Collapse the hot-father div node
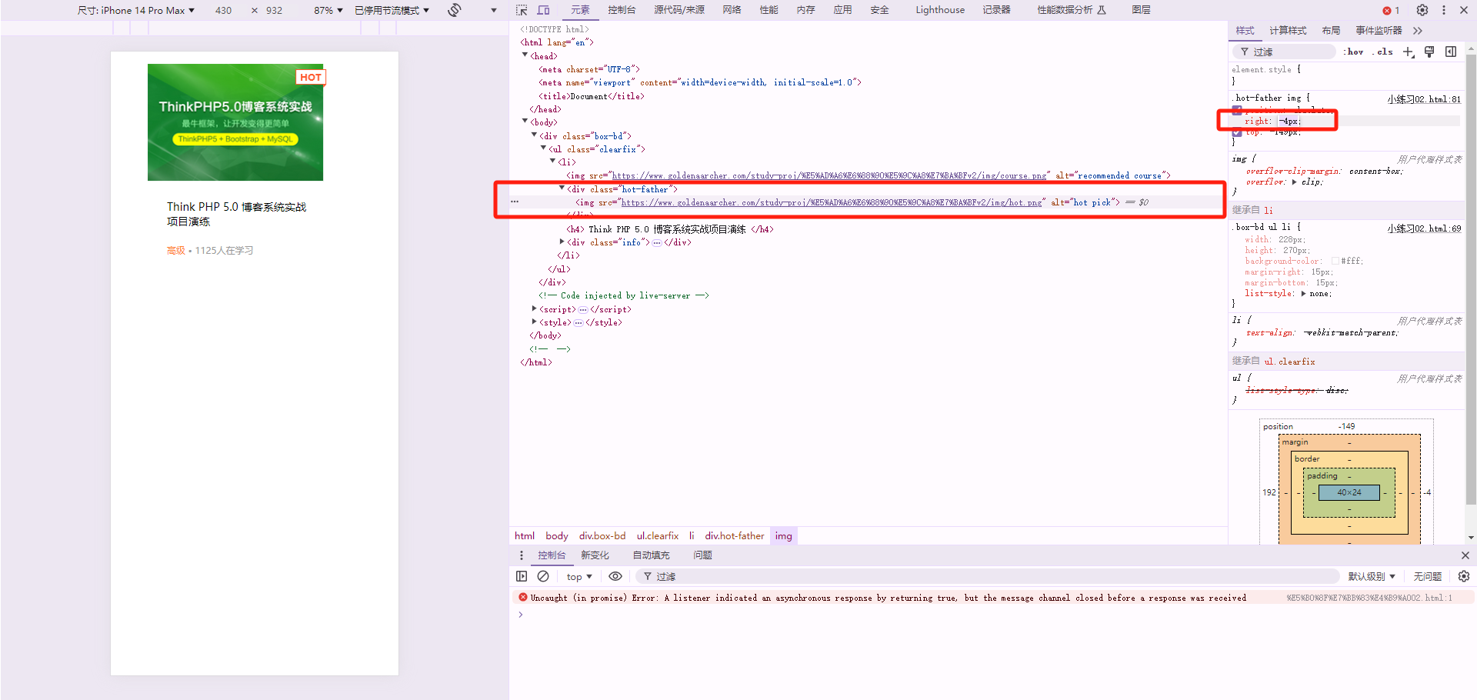 pos(562,188)
